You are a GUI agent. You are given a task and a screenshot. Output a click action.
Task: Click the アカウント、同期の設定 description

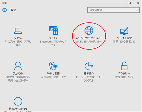[18, 79]
